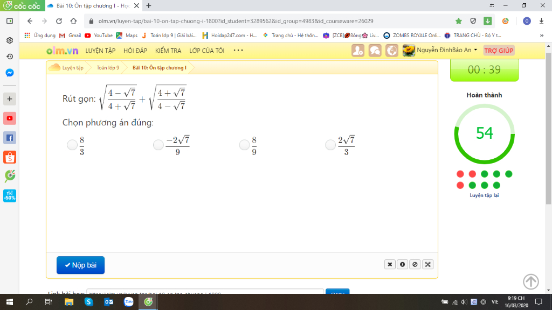This screenshot has width=552, height=310.
Task: Open taskbar volume control
Action: click(464, 302)
